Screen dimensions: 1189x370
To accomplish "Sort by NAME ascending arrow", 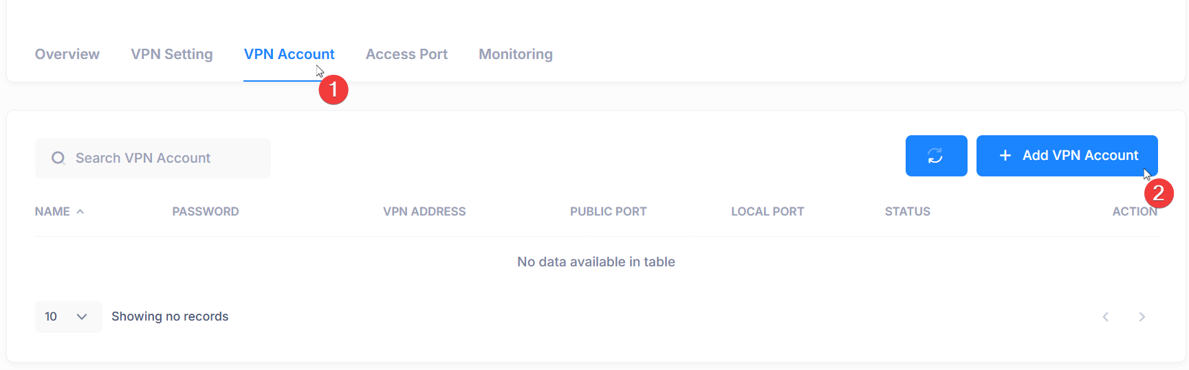I will click(80, 211).
